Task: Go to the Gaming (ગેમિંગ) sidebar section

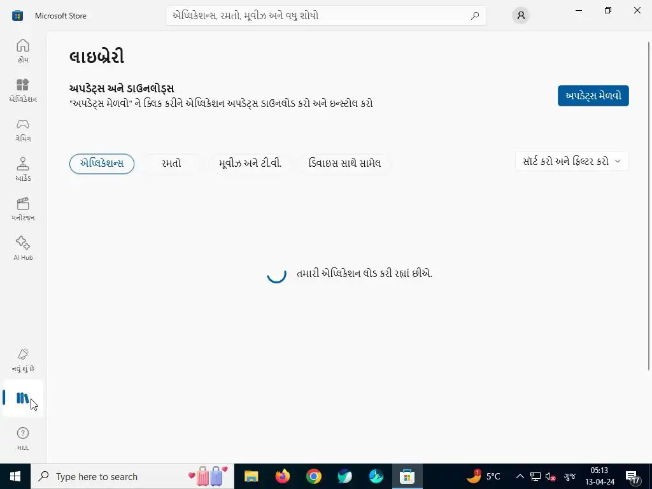Action: tap(23, 130)
